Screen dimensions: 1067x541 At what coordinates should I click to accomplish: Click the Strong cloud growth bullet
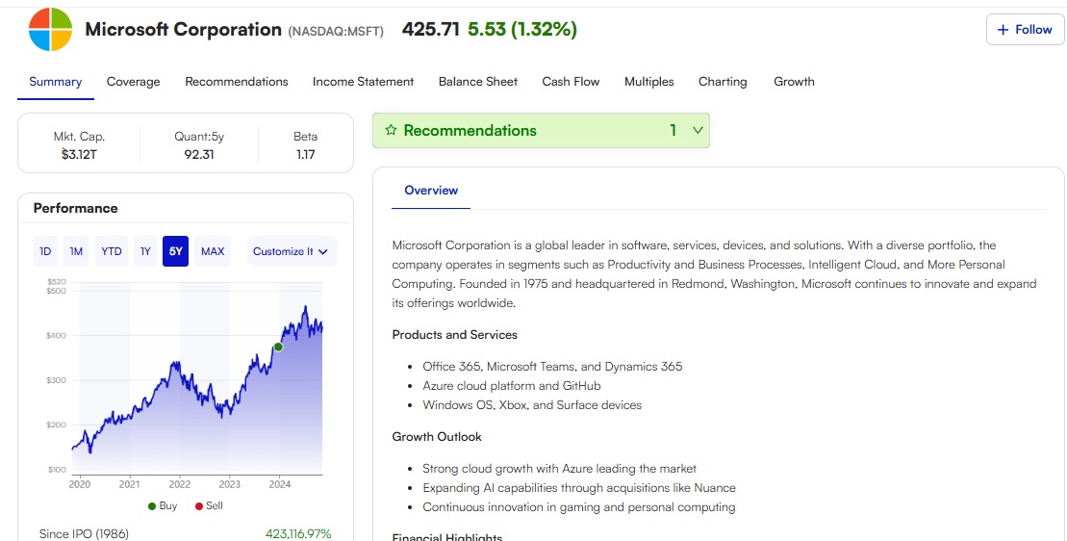pyautogui.click(x=559, y=469)
